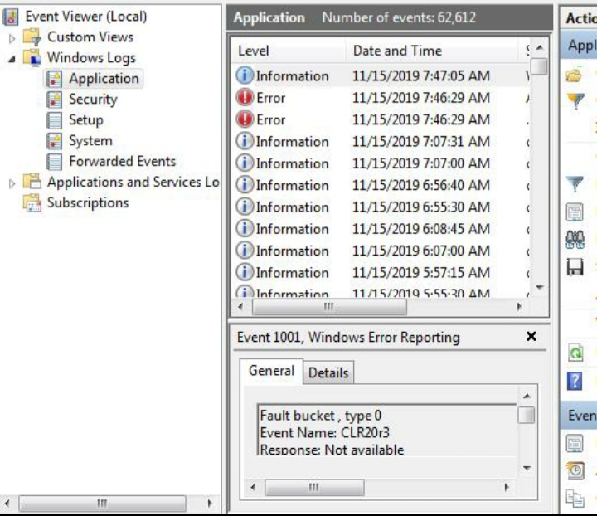Click Open Saved Log folder icon
The height and width of the screenshot is (516, 597).
pos(575,75)
